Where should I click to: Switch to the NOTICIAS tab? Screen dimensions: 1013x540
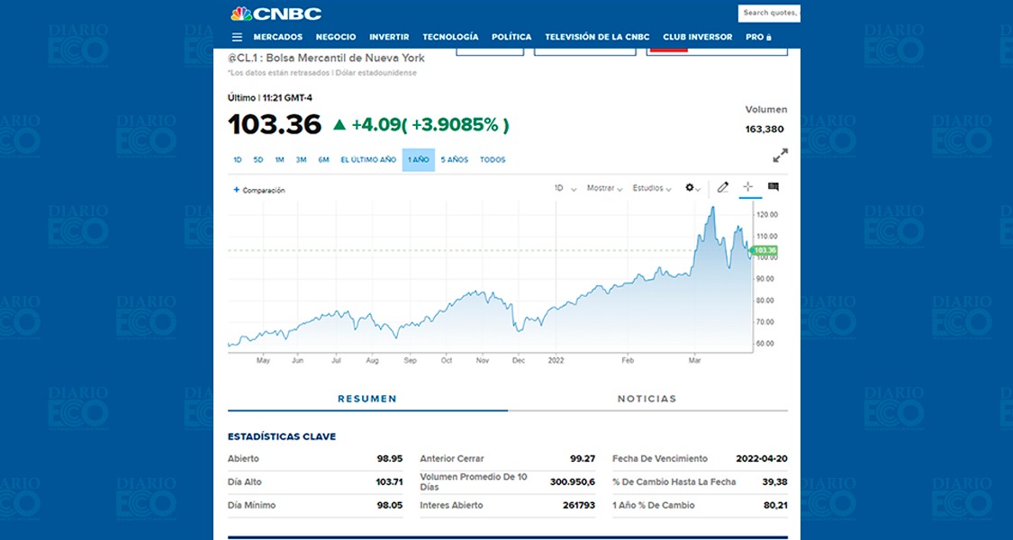pos(647,400)
